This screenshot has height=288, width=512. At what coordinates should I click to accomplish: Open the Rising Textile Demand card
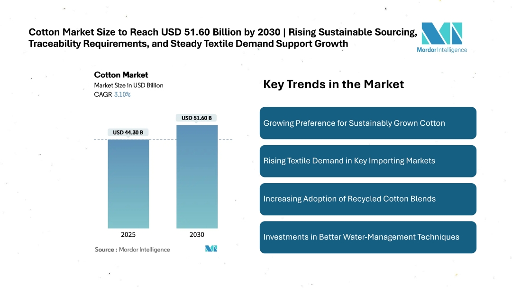(368, 161)
